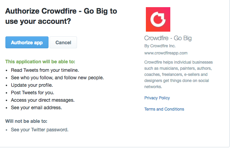The height and width of the screenshot is (148, 230).
Task: Select the See your email address permission
Action: pos(36,108)
